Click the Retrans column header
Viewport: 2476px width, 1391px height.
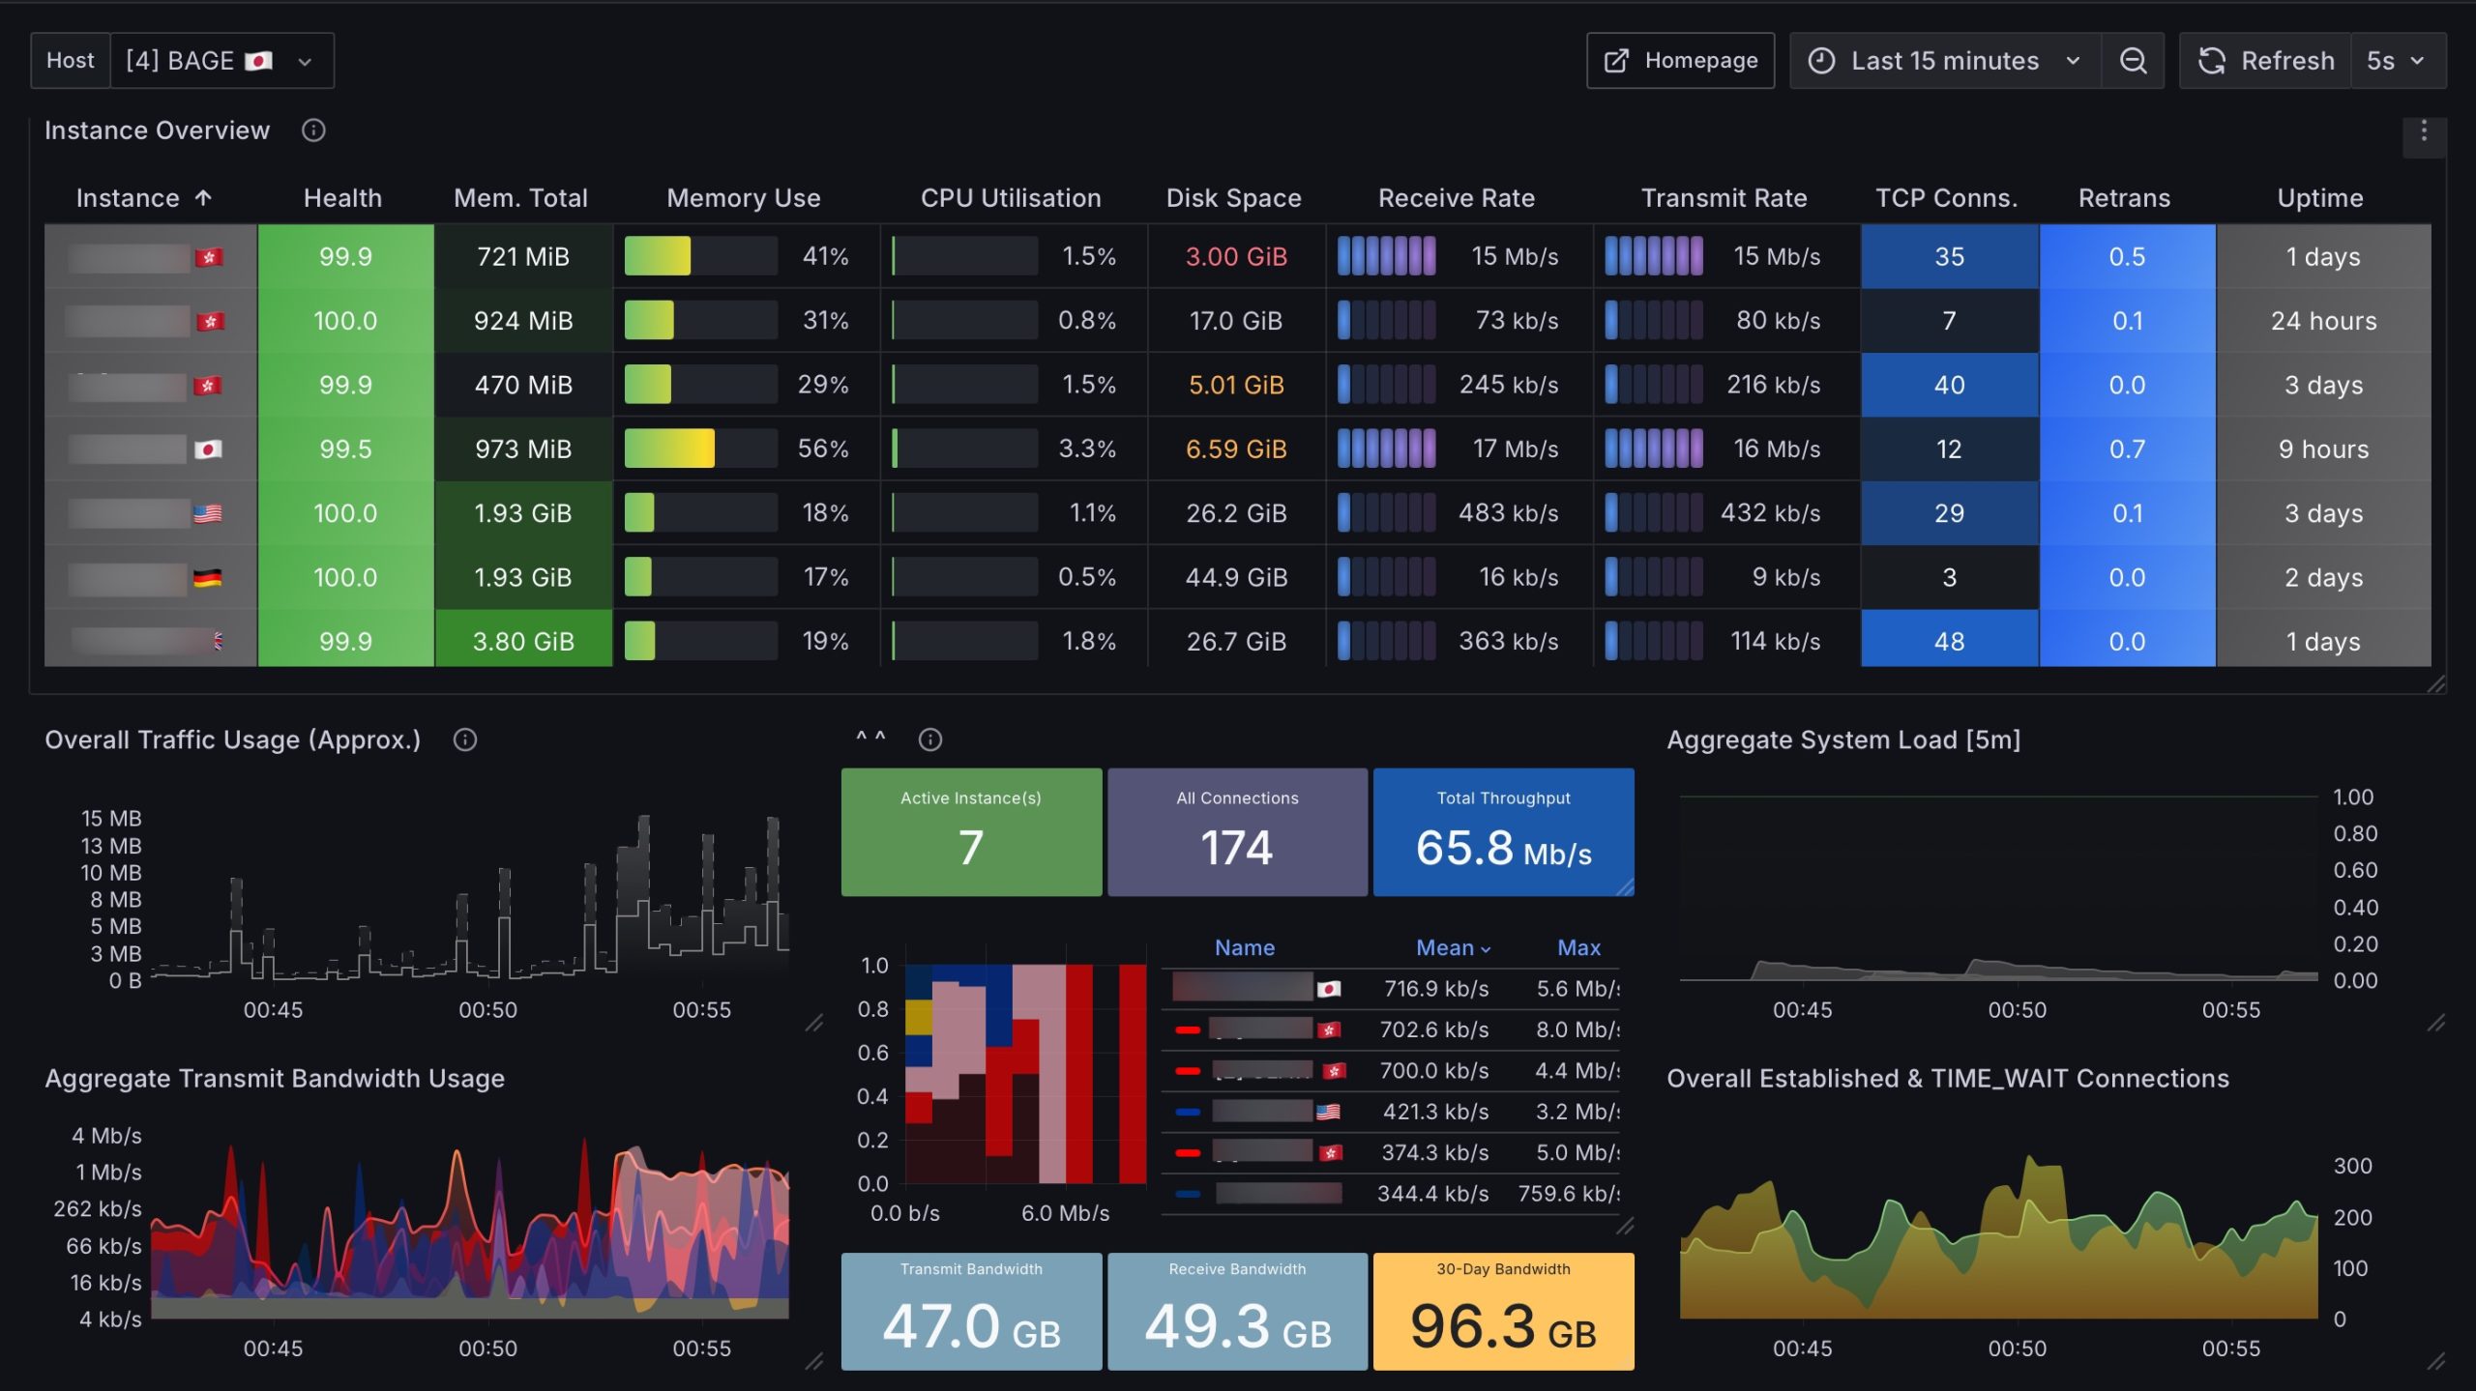(x=2125, y=198)
